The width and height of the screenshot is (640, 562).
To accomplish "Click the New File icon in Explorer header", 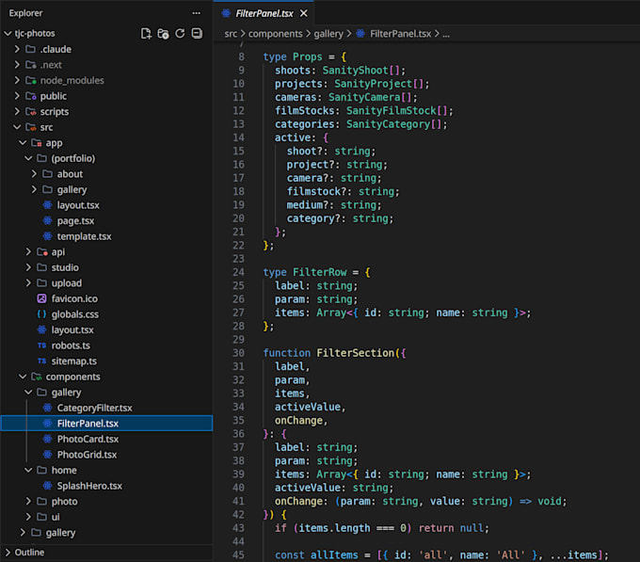I will coord(146,34).
